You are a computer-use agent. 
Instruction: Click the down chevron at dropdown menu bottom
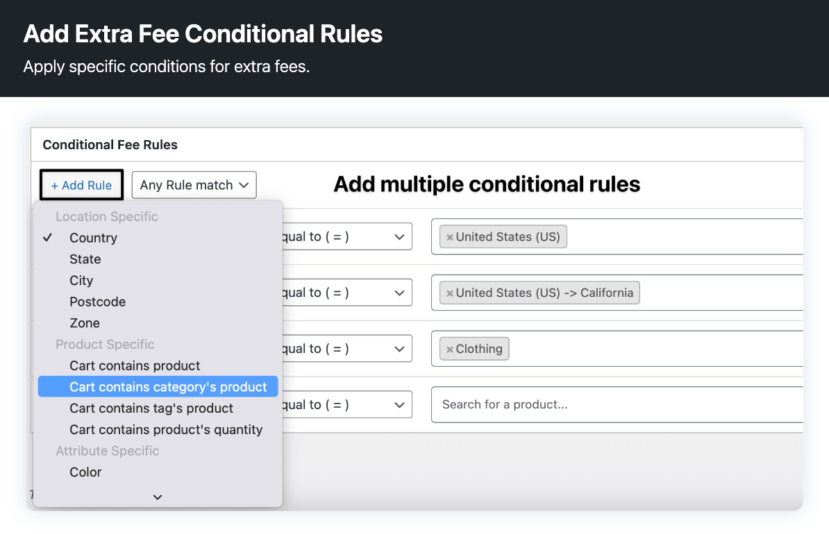(x=157, y=497)
